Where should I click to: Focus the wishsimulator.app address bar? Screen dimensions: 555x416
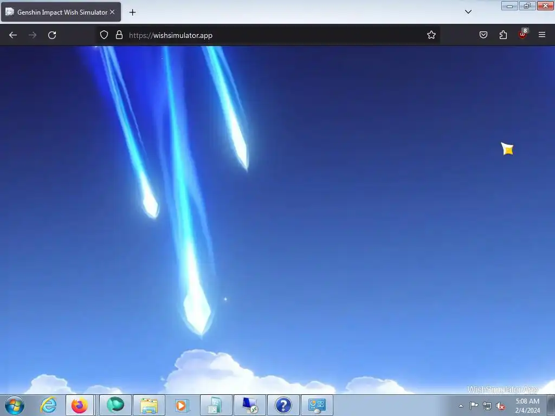point(268,35)
